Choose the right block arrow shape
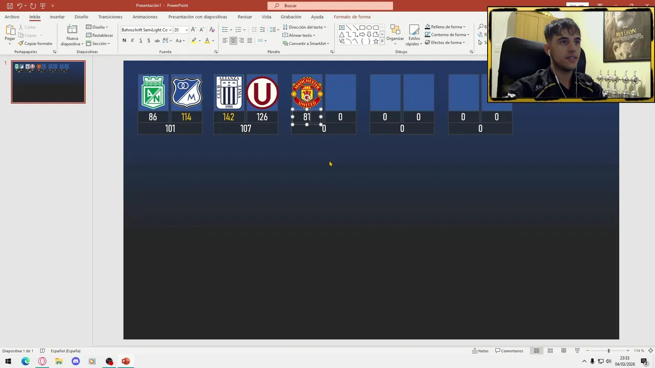This screenshot has width=655, height=368. [x=362, y=34]
